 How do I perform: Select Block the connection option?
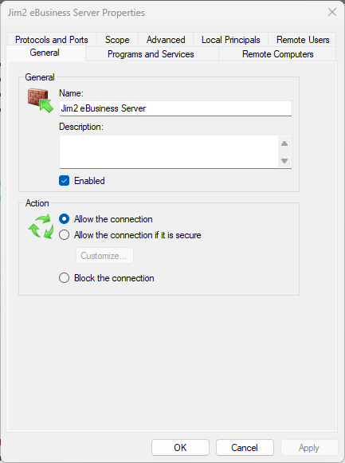coord(64,278)
